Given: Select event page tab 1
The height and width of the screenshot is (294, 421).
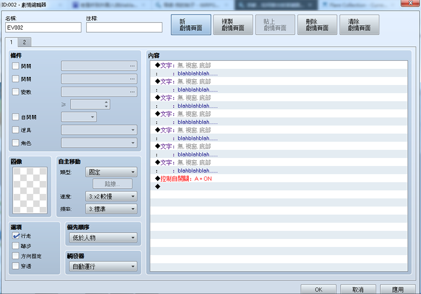Looking at the screenshot, I should (11, 42).
